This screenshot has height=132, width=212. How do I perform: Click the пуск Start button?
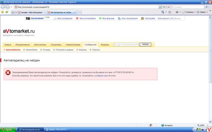tap(8, 130)
